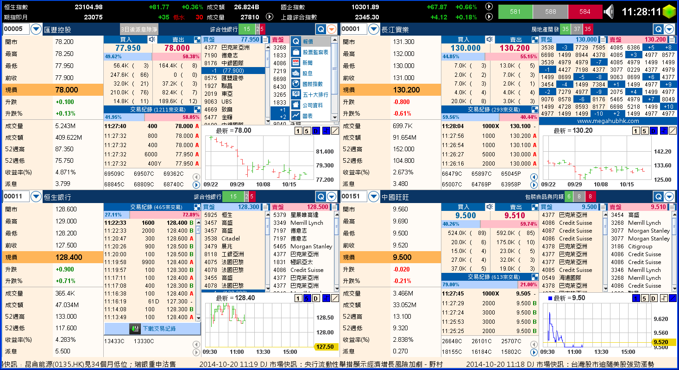Click the 00011 stock code input field

click(x=16, y=197)
